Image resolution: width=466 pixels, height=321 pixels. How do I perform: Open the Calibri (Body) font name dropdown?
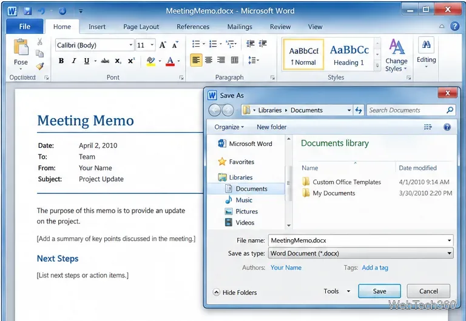pos(131,45)
